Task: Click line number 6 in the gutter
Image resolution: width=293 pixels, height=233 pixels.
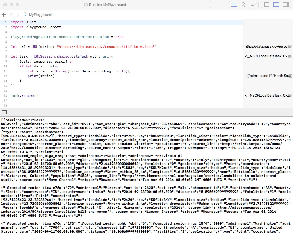Action: pos(6,47)
